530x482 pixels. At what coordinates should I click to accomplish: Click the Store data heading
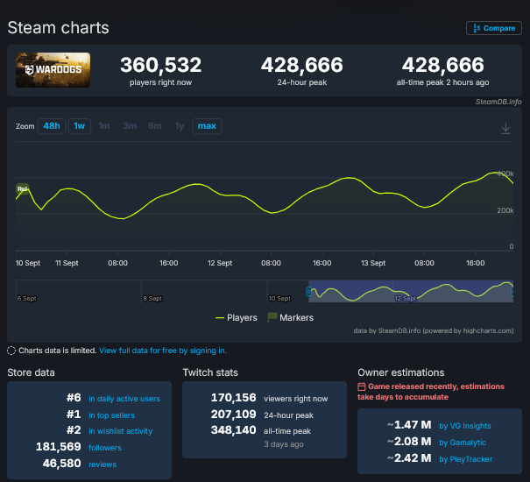point(31,372)
